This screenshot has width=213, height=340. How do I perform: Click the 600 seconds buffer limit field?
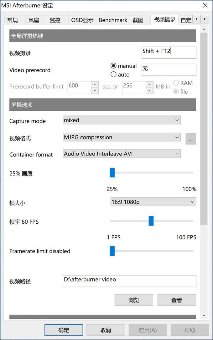[x=80, y=88]
